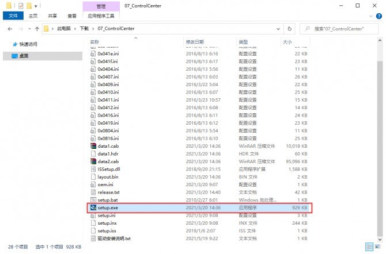Open the 查看 ribbon tab
The width and height of the screenshot is (386, 254).
click(x=72, y=16)
